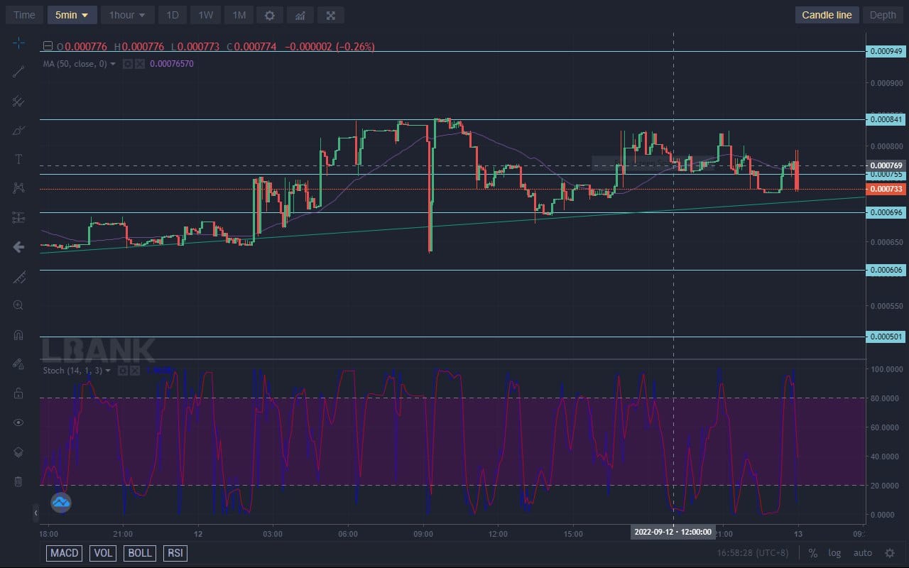Open the pitchfork drawing tool
The width and height of the screenshot is (909, 568).
(x=18, y=101)
